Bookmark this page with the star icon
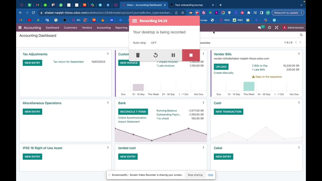Image resolution: width=322 pixels, height=181 pixels. (183, 13)
